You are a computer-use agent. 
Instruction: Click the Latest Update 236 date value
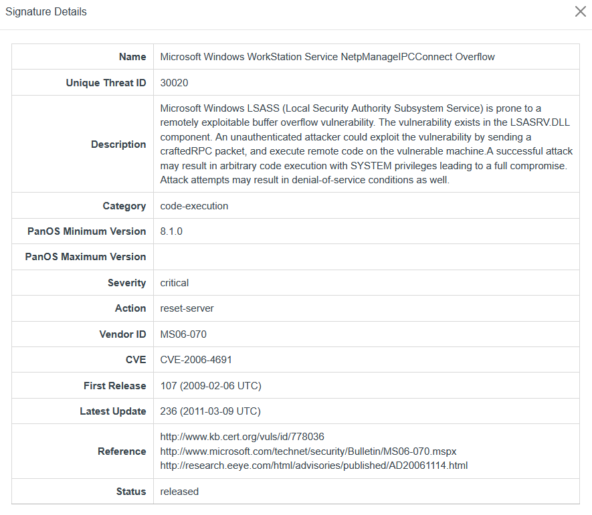(210, 411)
